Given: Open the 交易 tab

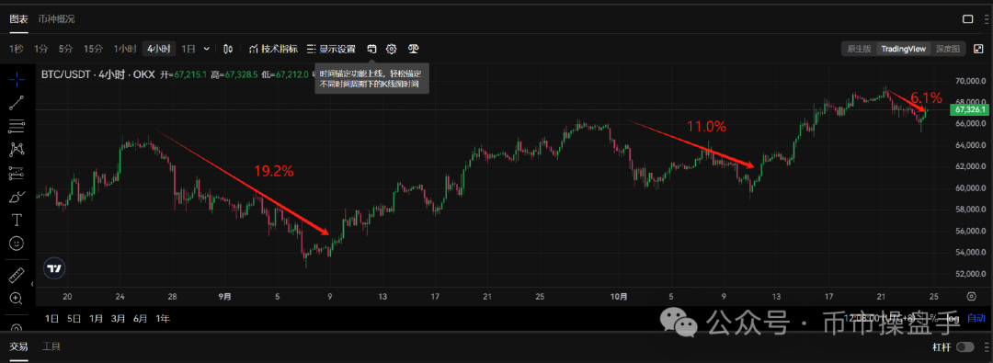Looking at the screenshot, I should (18, 346).
